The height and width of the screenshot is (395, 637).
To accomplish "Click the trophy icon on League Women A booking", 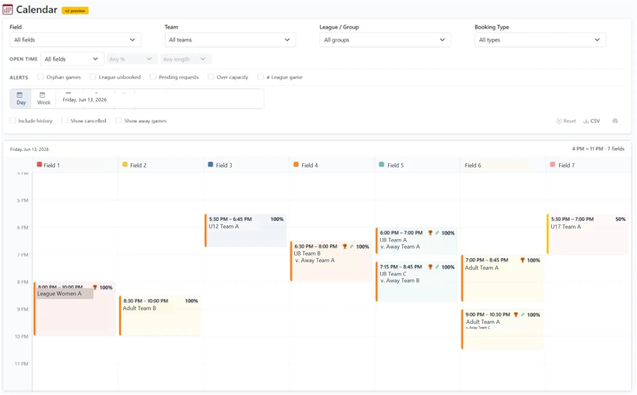I will click(x=95, y=287).
